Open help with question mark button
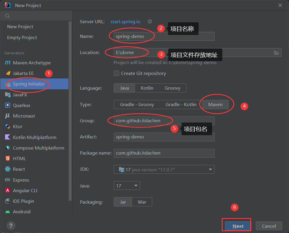The image size is (289, 233). (x=11, y=226)
